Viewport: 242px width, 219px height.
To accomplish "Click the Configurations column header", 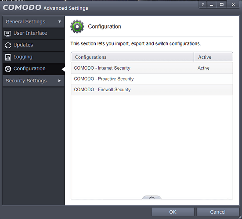I will click(x=132, y=57).
